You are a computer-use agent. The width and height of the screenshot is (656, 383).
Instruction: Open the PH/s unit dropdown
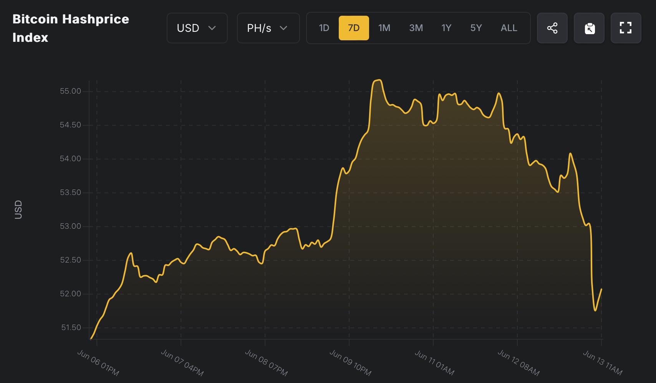pos(268,28)
